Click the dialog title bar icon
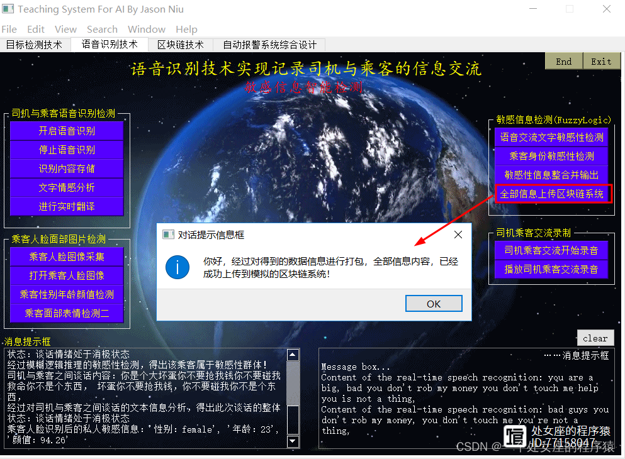Image resolution: width=625 pixels, height=459 pixels. tap(168, 234)
